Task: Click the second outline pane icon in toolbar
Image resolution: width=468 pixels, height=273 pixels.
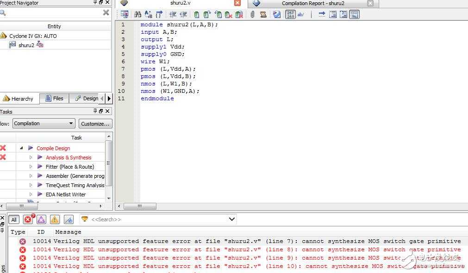Action: (343, 14)
